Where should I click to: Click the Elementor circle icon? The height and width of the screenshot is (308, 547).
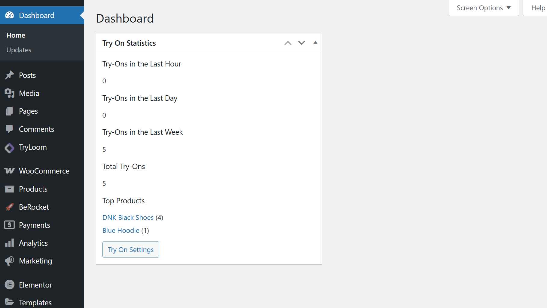click(9, 285)
